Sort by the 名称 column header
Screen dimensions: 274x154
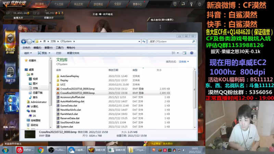point(59,70)
